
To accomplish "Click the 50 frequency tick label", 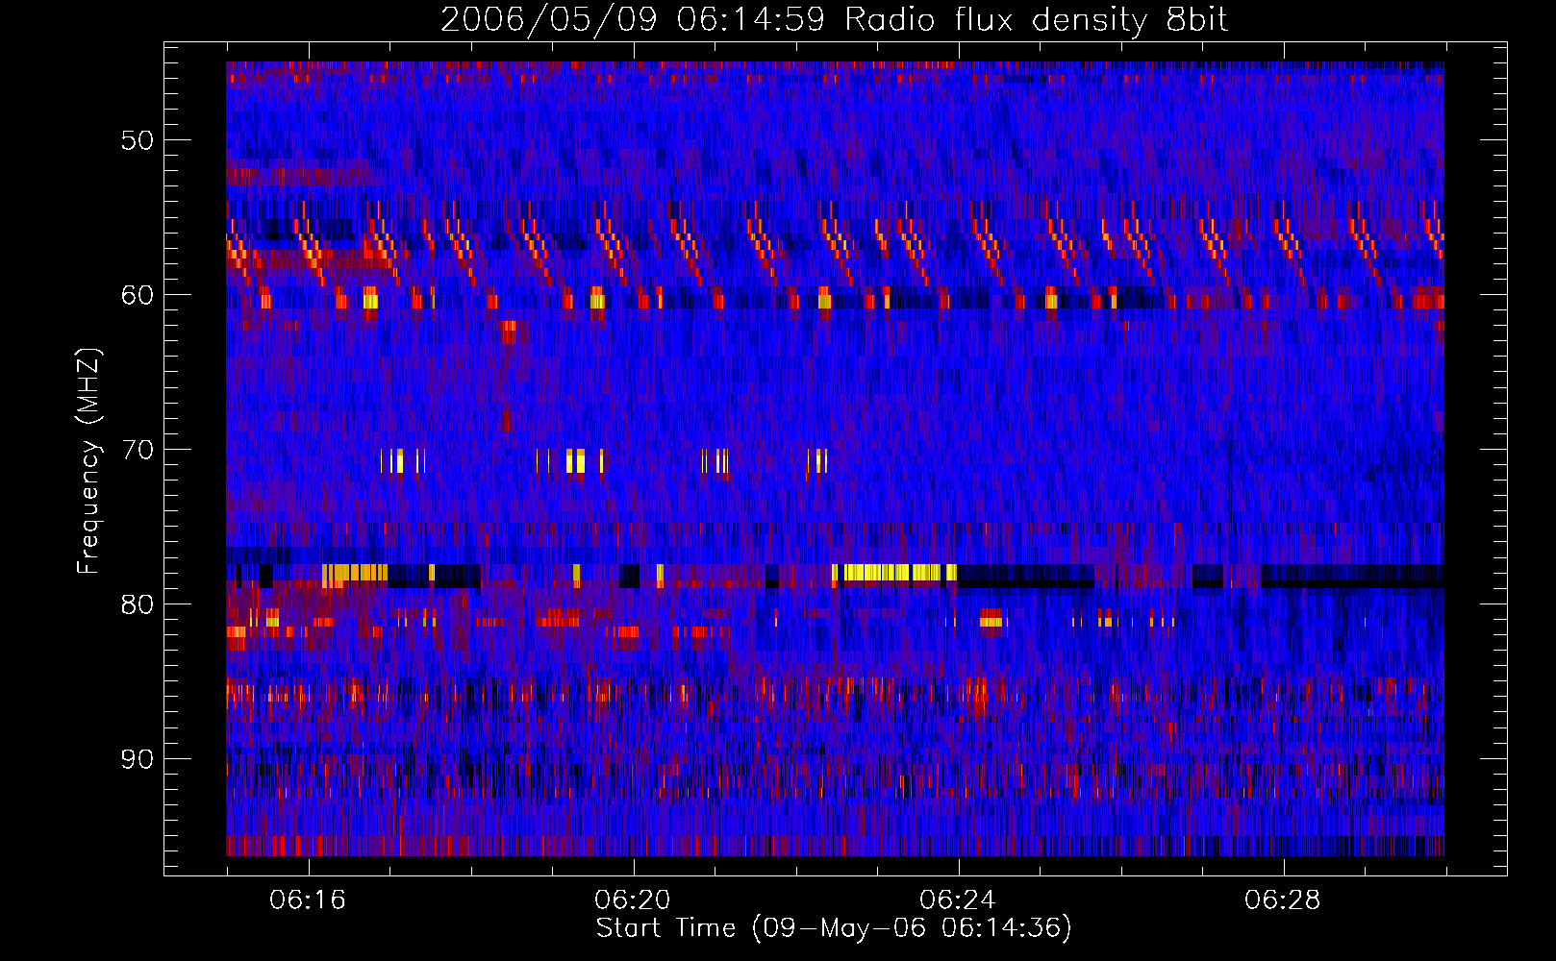I will pos(138,140).
